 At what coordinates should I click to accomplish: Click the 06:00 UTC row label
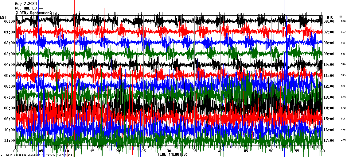329,21
